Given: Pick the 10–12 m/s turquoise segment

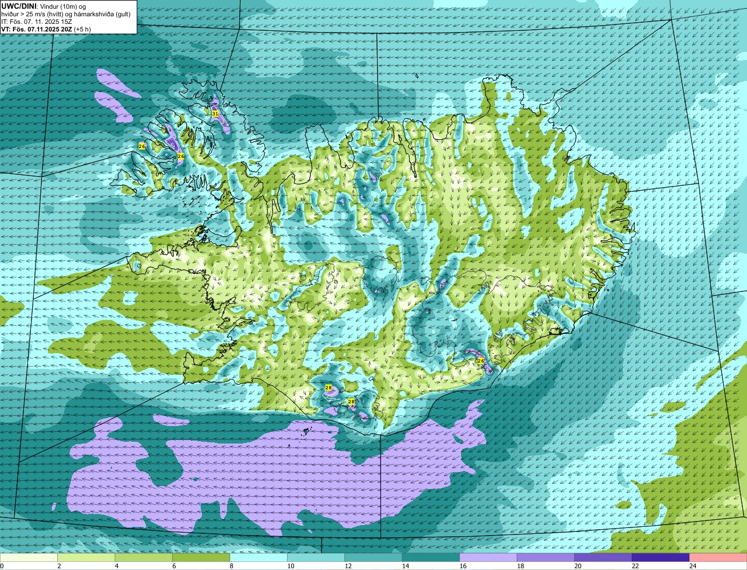Looking at the screenshot, I should click(316, 558).
